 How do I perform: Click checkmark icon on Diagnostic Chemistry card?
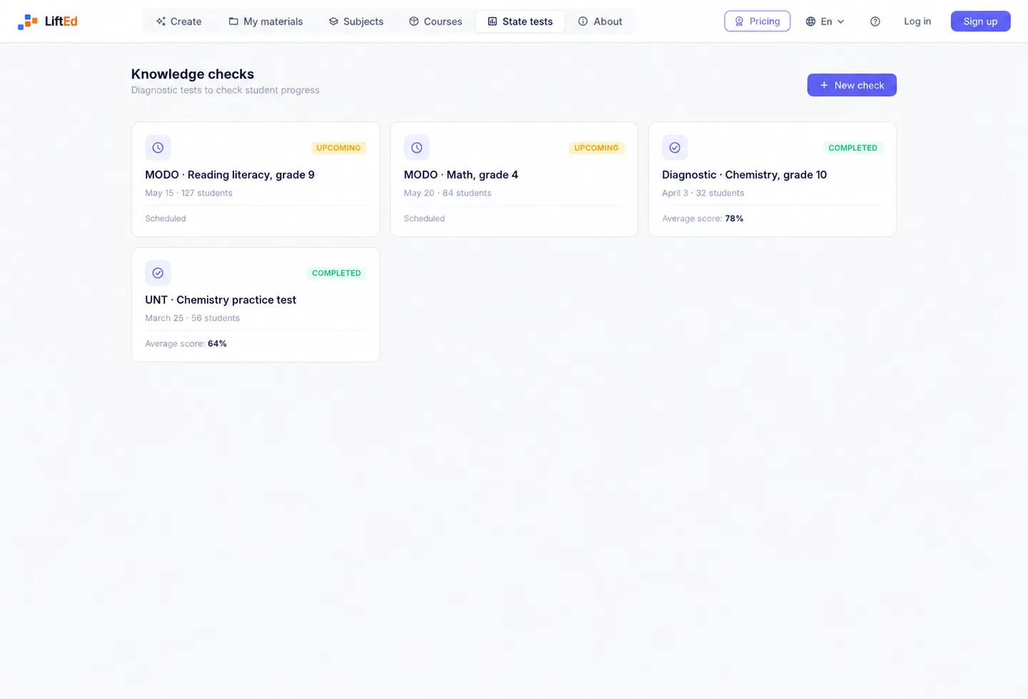[x=675, y=148]
